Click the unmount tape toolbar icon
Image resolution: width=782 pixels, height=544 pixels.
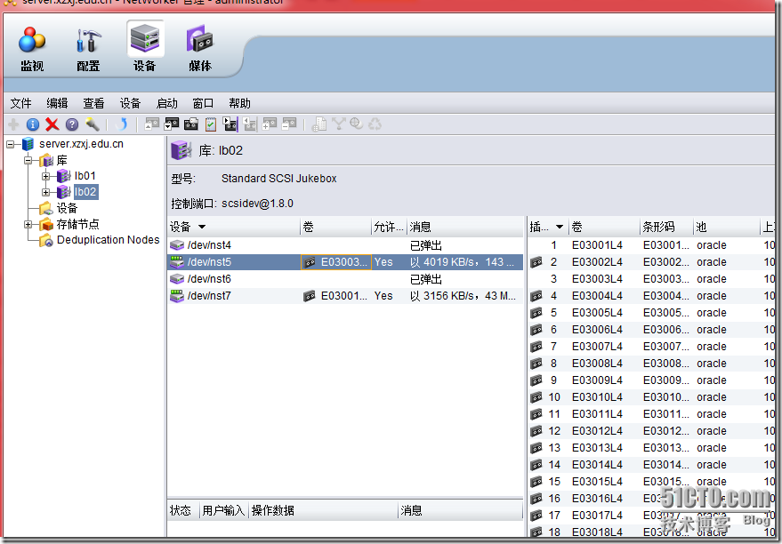pos(151,124)
